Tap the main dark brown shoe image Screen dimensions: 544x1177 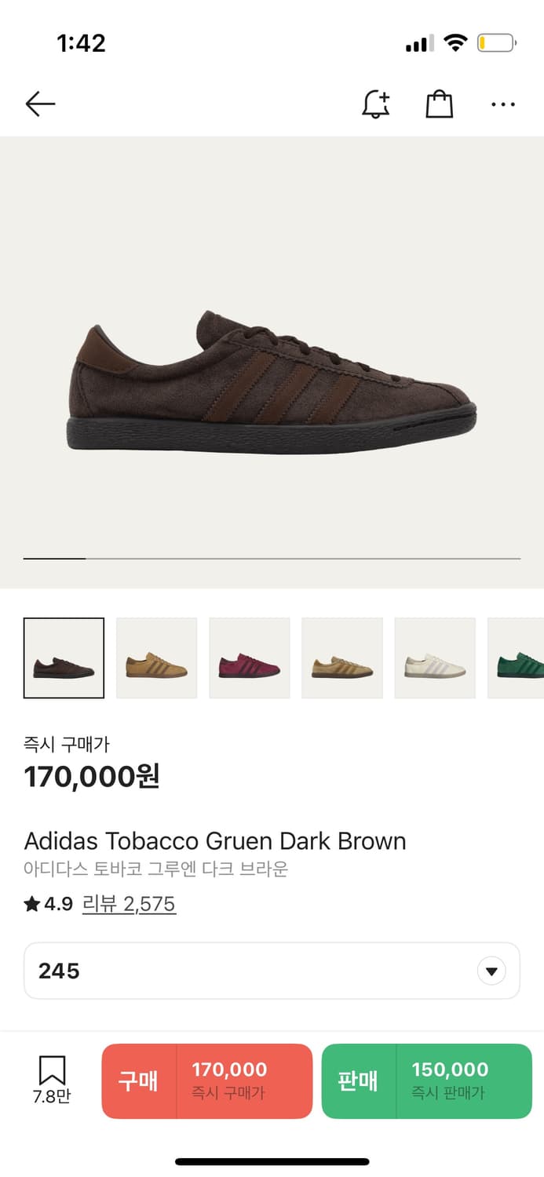[x=272, y=382]
